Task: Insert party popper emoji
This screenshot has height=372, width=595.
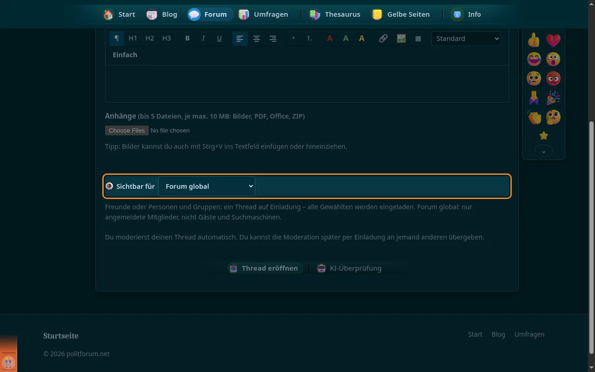Action: tap(553, 98)
